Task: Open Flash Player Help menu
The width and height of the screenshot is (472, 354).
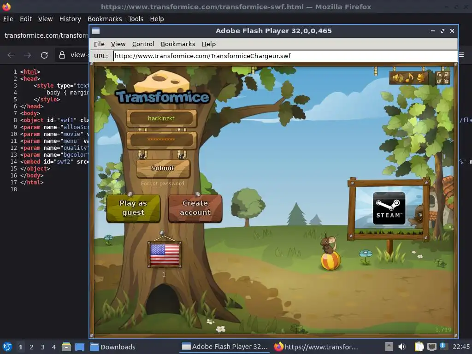Action: [209, 44]
